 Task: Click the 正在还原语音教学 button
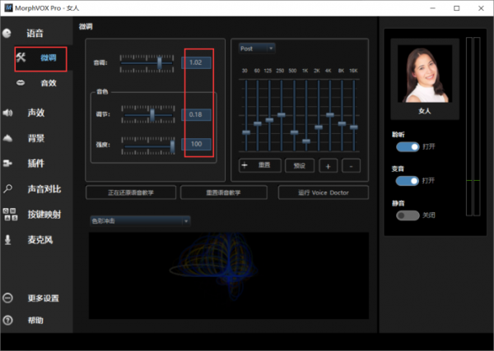[x=131, y=192]
